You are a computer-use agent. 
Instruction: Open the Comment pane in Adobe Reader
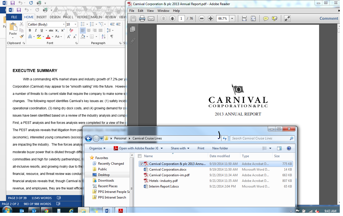[x=329, y=19]
